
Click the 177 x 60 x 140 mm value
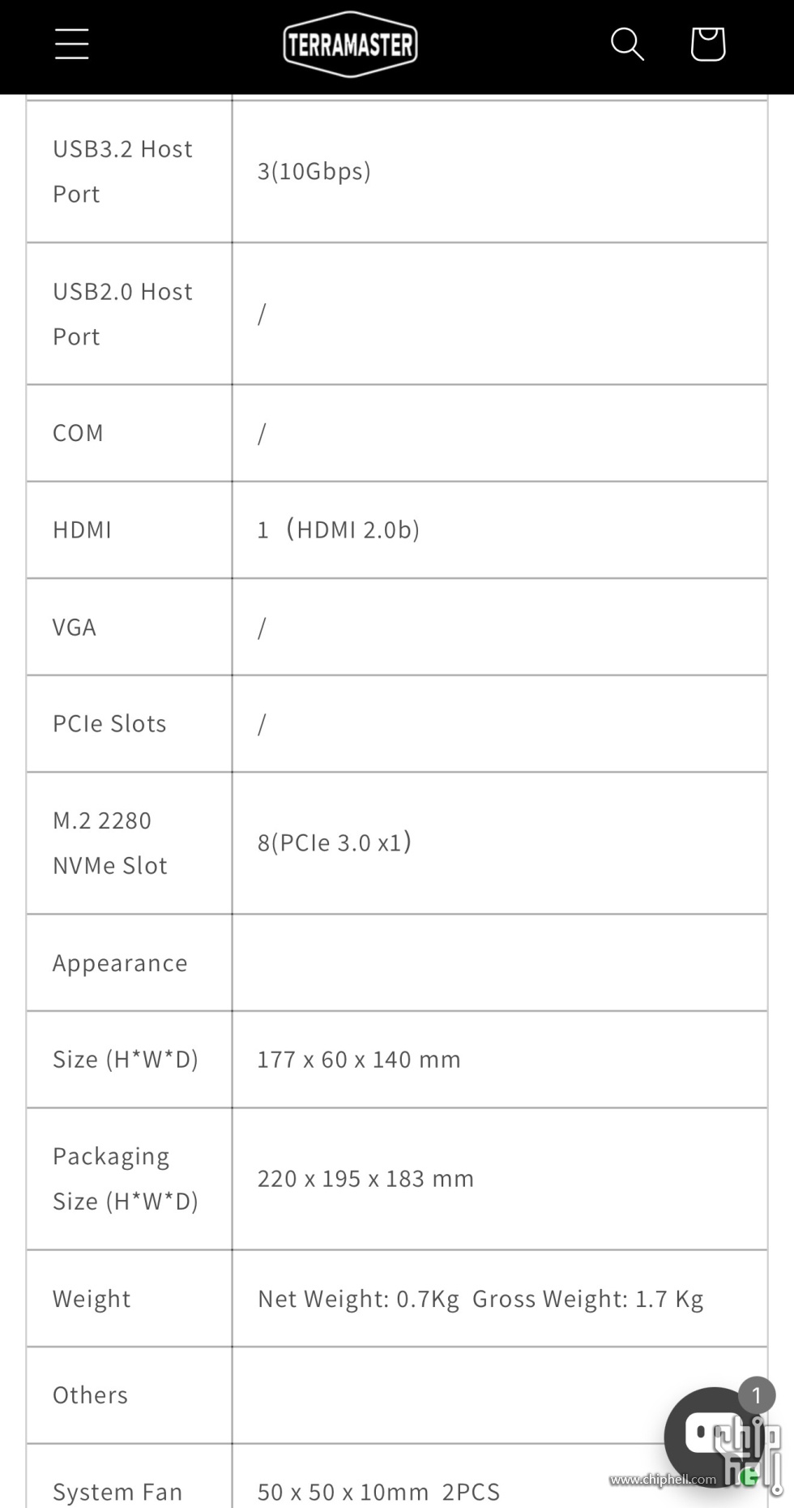pyautogui.click(x=359, y=1059)
